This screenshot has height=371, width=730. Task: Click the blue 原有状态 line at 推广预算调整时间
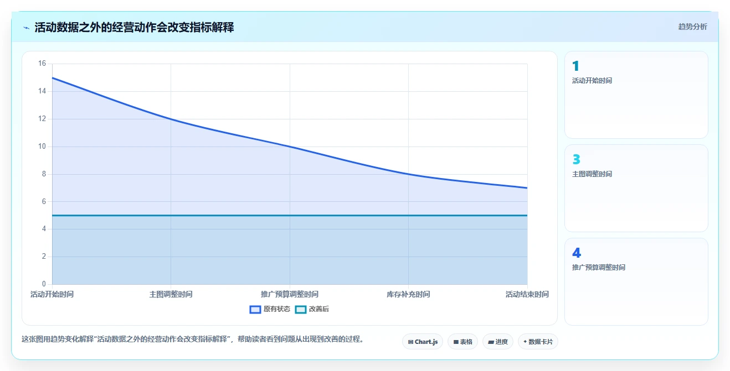pos(290,147)
